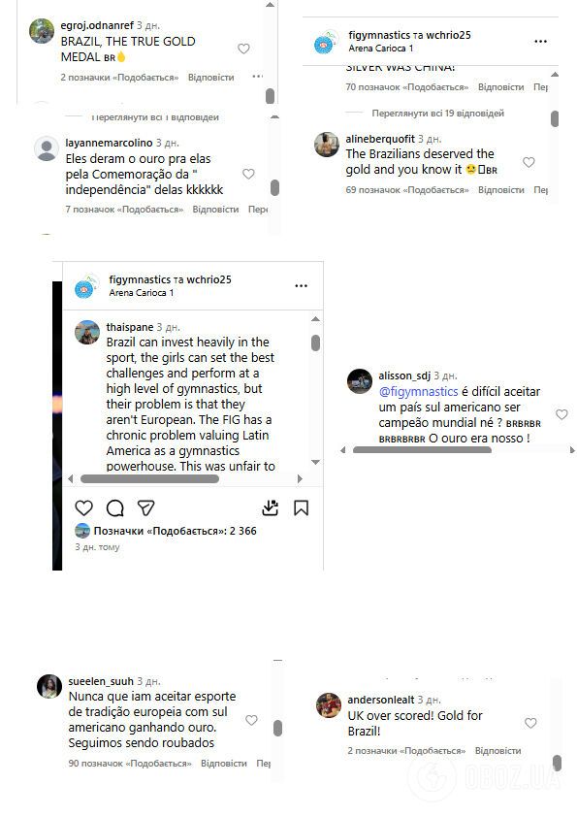Save the post with bookmark icon
Viewport: 577px width, 817px height.
[301, 508]
